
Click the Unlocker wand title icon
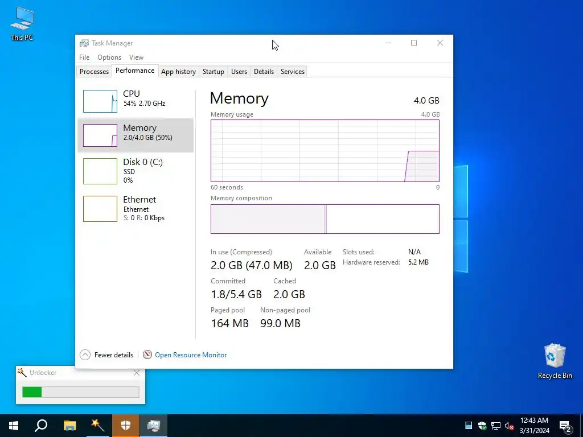(22, 372)
